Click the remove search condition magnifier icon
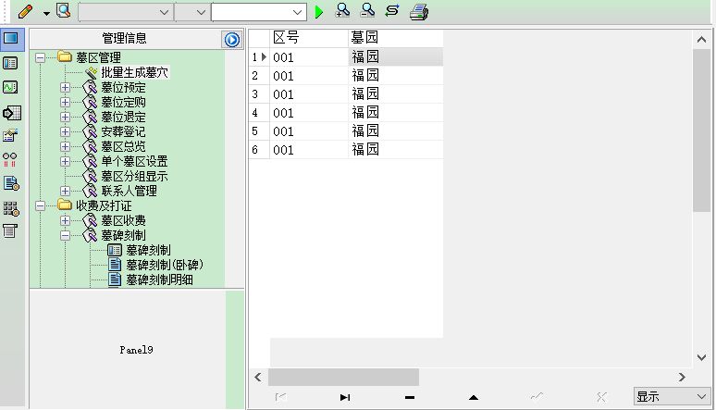Viewport: 716px width, 410px height. (366, 10)
